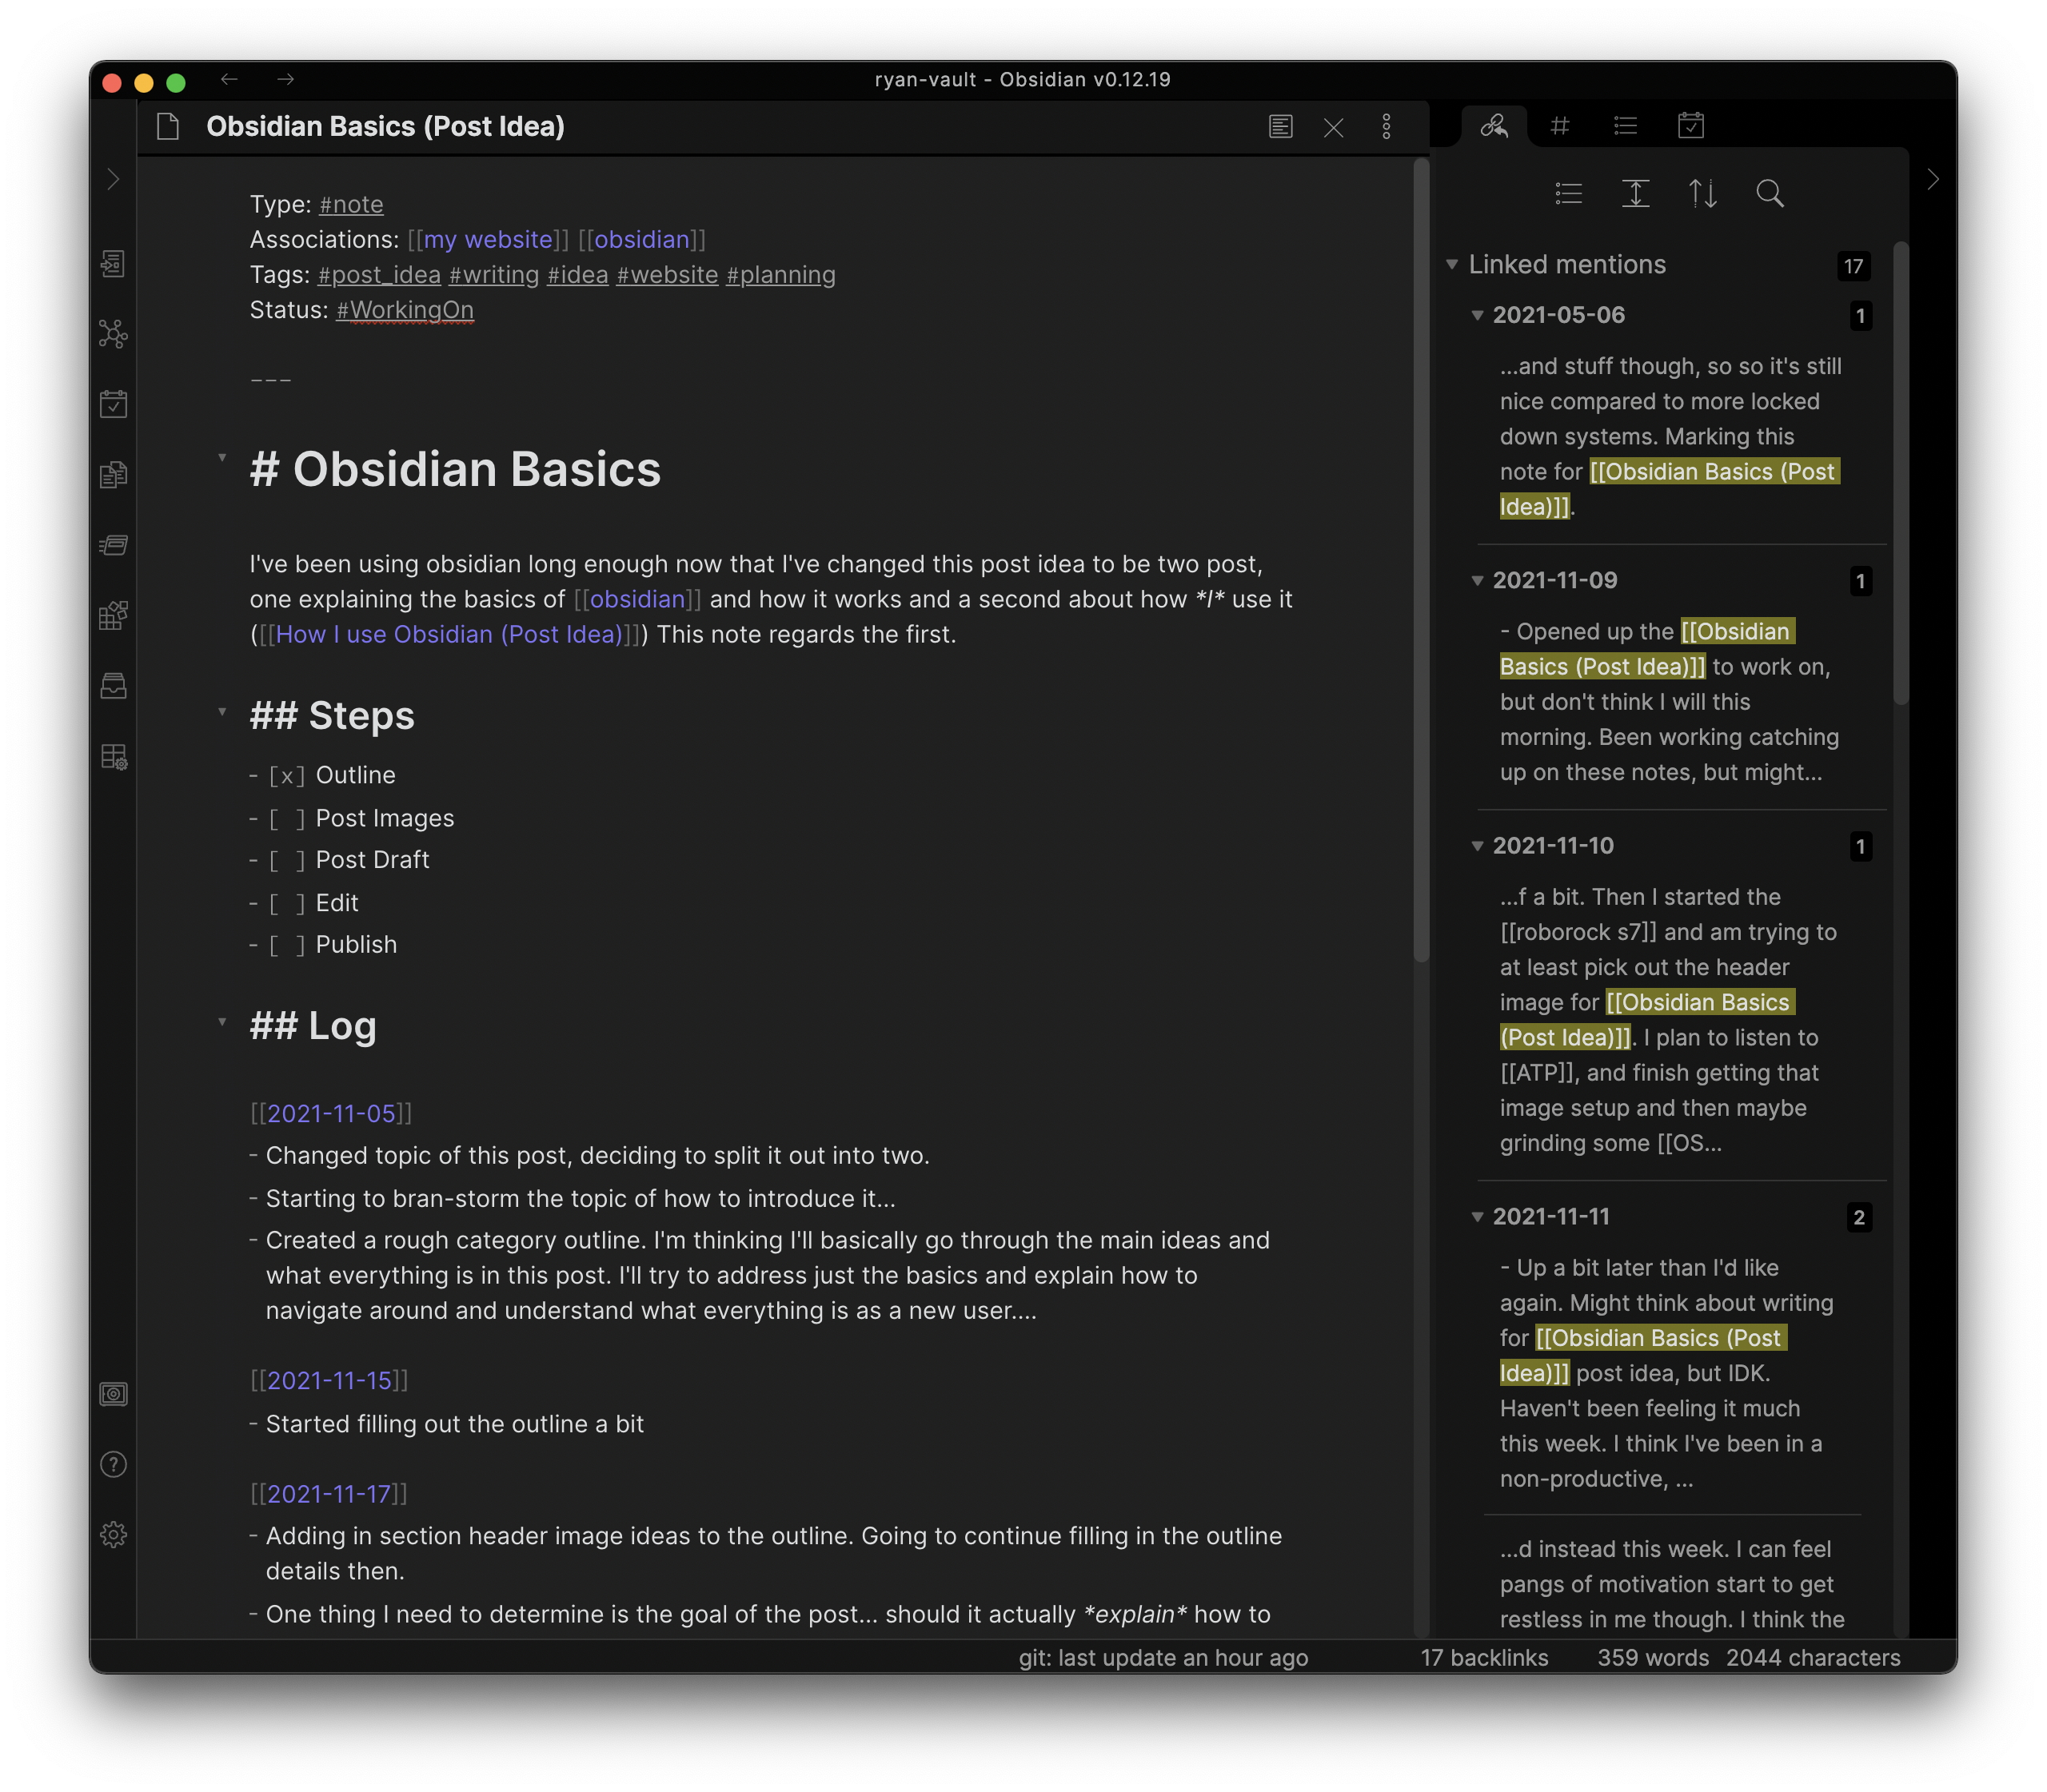
Task: Open How I use Obsidian link
Action: pyautogui.click(x=449, y=635)
